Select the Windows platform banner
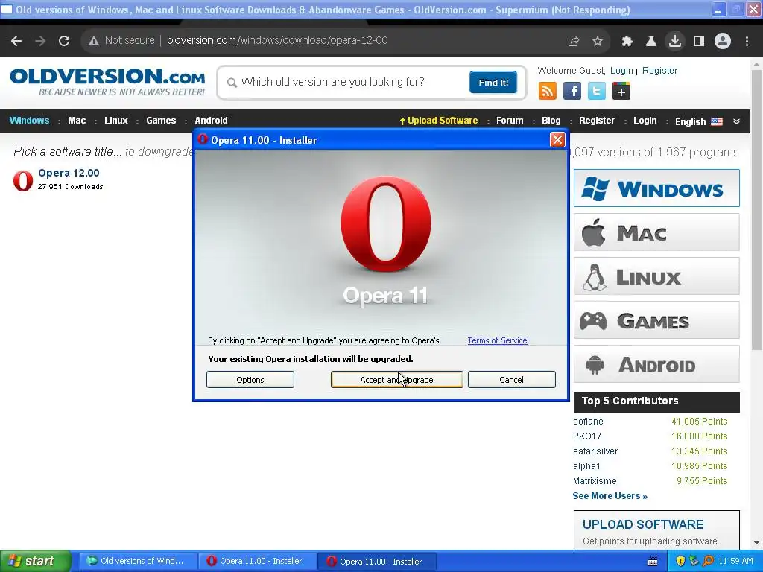Image resolution: width=763 pixels, height=572 pixels. [x=656, y=188]
